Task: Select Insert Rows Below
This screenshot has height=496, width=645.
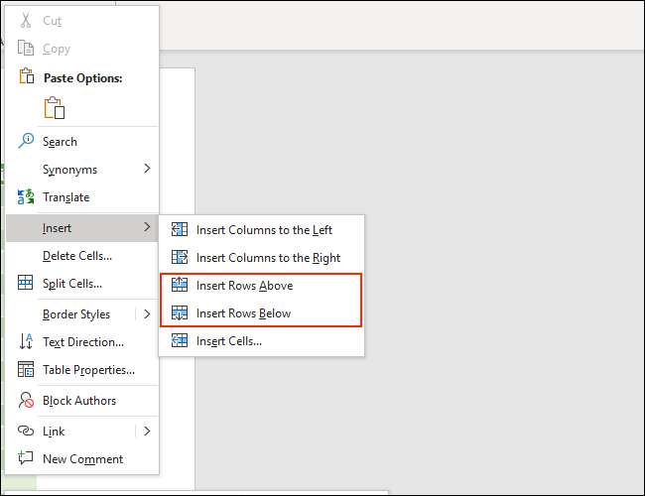Action: tap(243, 313)
